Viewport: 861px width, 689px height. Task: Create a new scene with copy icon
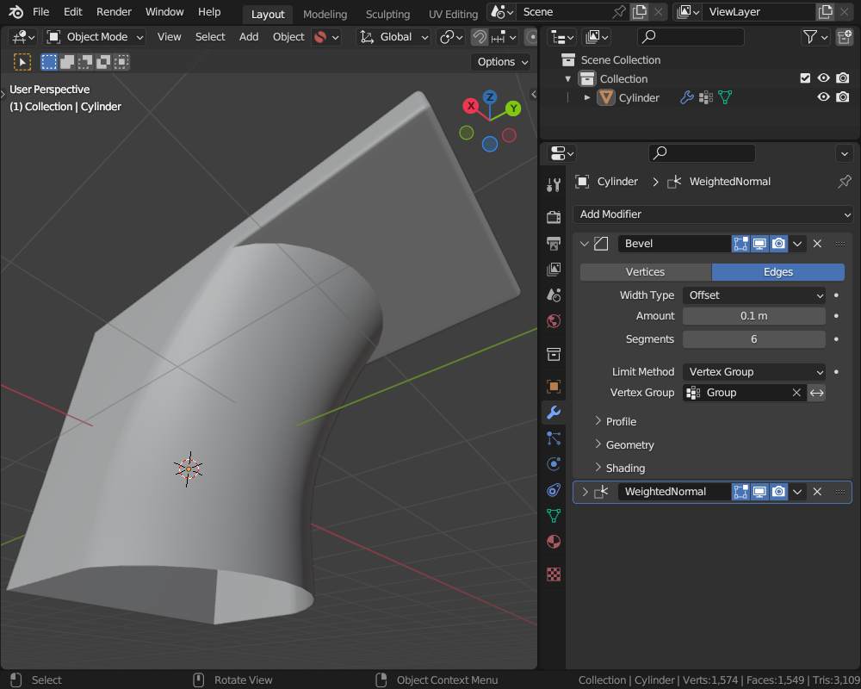pos(639,11)
